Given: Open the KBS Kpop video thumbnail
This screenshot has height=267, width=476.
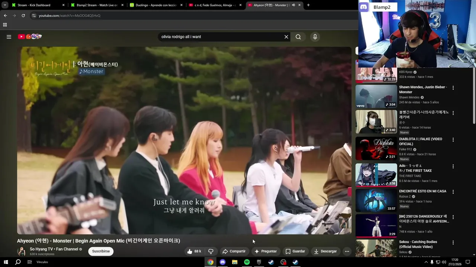Looking at the screenshot, I should (376, 75).
